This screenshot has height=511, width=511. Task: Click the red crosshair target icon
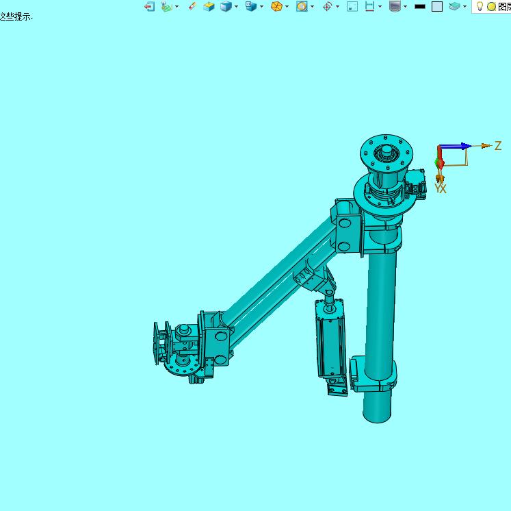point(327,6)
